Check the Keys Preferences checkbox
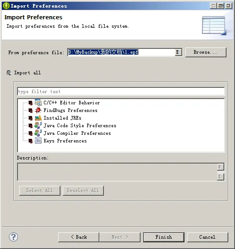 click(x=30, y=141)
